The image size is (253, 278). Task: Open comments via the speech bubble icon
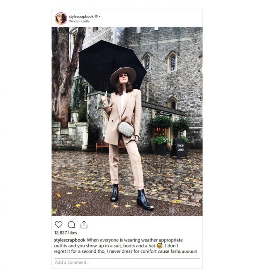[71, 224]
